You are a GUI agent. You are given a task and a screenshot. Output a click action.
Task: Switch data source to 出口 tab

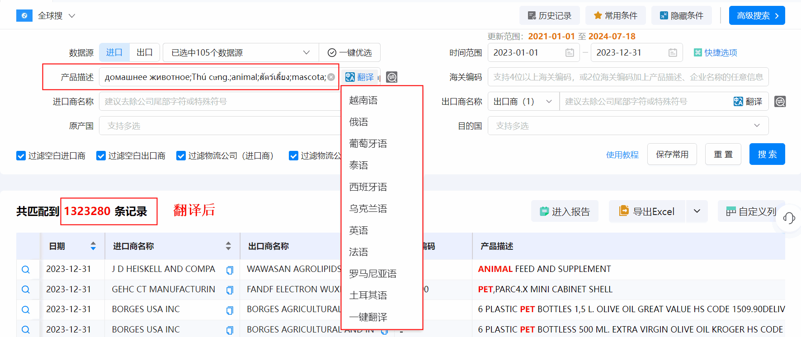click(145, 53)
